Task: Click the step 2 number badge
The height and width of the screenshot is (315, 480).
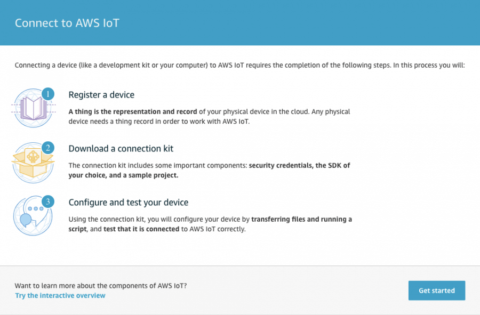Action: [48, 148]
